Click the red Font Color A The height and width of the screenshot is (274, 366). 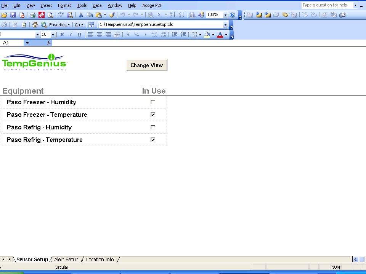(x=220, y=35)
